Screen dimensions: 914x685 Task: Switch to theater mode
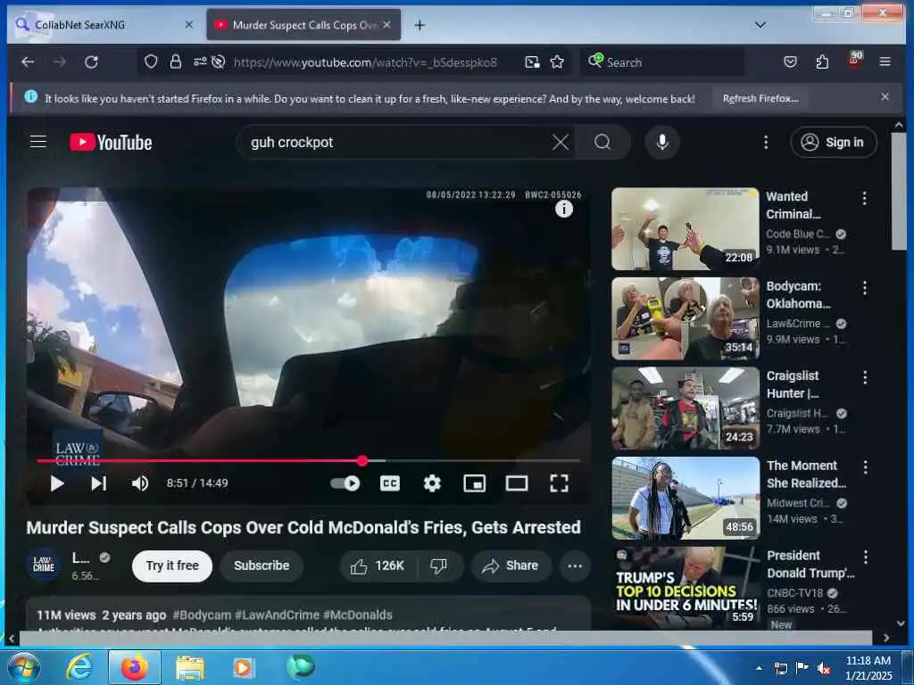coord(517,483)
